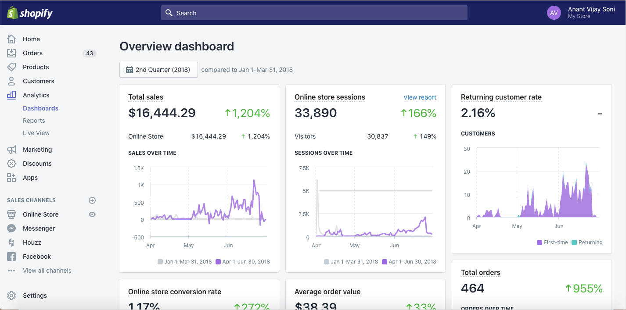Open Anant Vijay Soni account menu
626x310 pixels.
(x=581, y=13)
